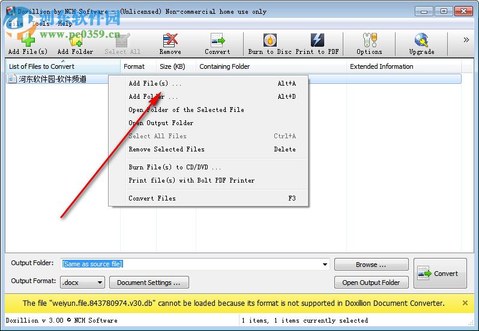The height and width of the screenshot is (331, 479).
Task: Click the Format column header
Action: 139,66
